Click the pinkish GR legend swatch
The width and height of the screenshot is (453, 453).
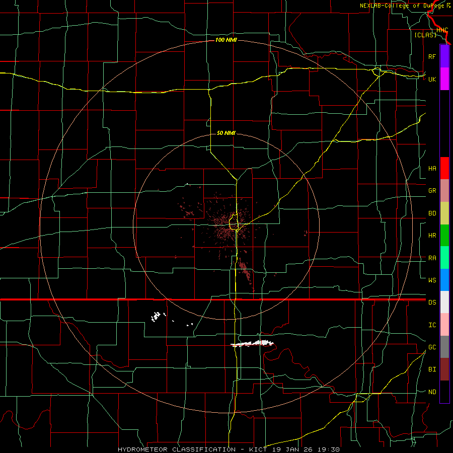click(444, 191)
